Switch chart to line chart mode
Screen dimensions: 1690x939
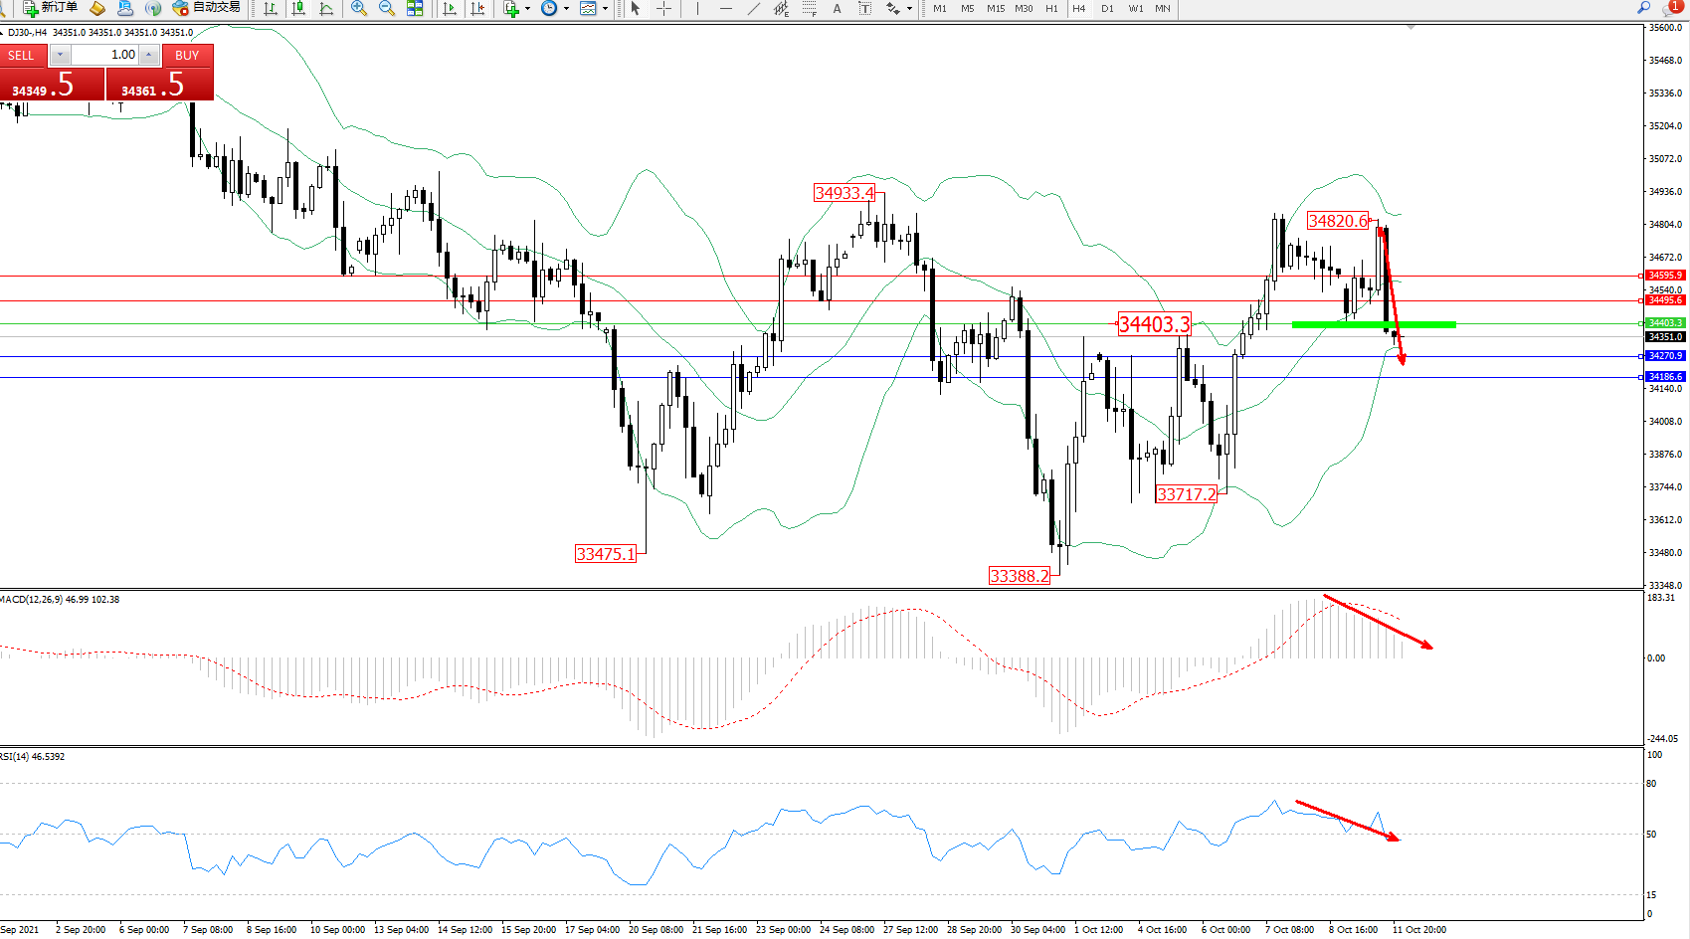click(326, 8)
